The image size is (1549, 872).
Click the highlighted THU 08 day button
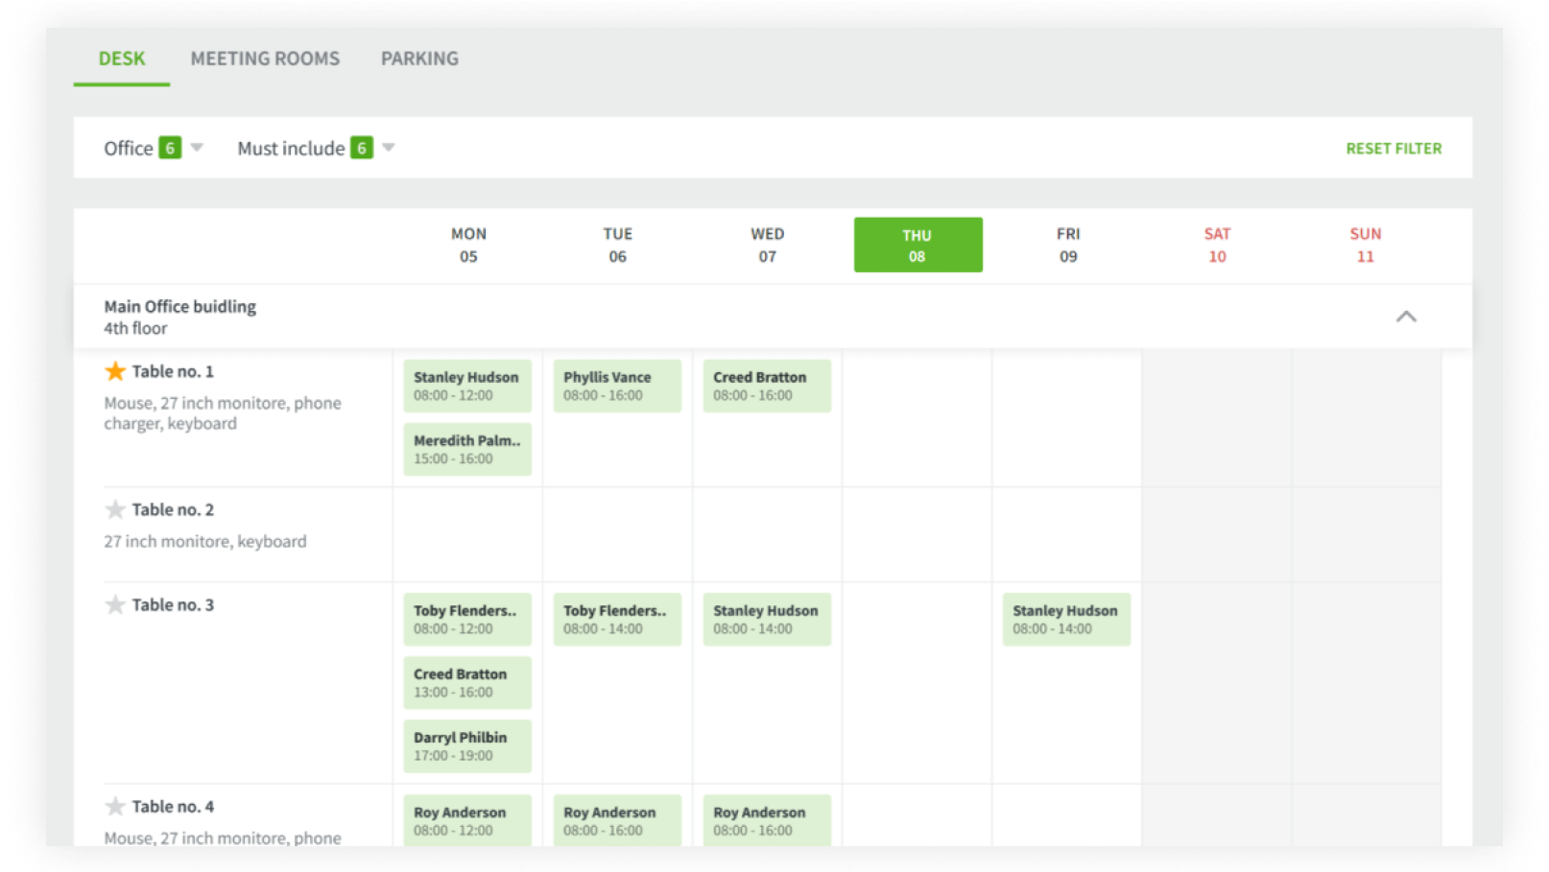(x=917, y=245)
